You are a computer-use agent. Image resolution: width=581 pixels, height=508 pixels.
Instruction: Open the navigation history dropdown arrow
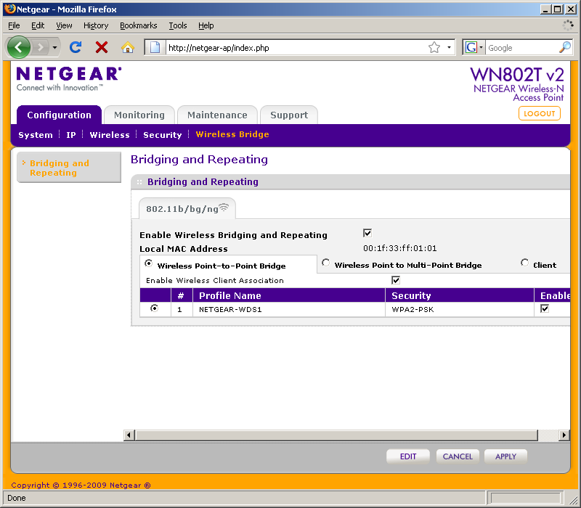pyautogui.click(x=54, y=47)
